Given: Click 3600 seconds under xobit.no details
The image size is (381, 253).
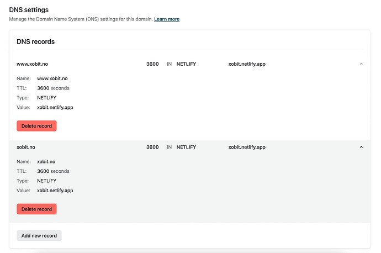Looking at the screenshot, I should (53, 171).
